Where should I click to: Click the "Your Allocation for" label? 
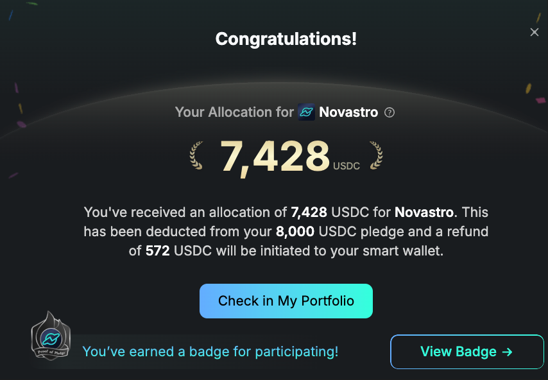pos(234,112)
